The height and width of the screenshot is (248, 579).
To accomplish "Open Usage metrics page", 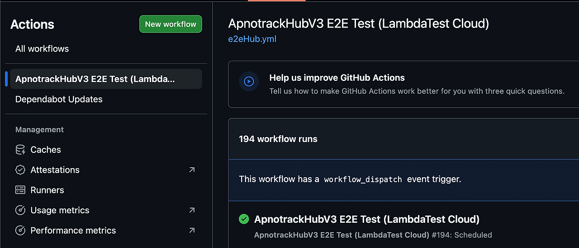I will 60,210.
